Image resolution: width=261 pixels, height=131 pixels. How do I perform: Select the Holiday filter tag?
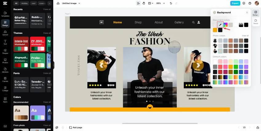[25, 3]
